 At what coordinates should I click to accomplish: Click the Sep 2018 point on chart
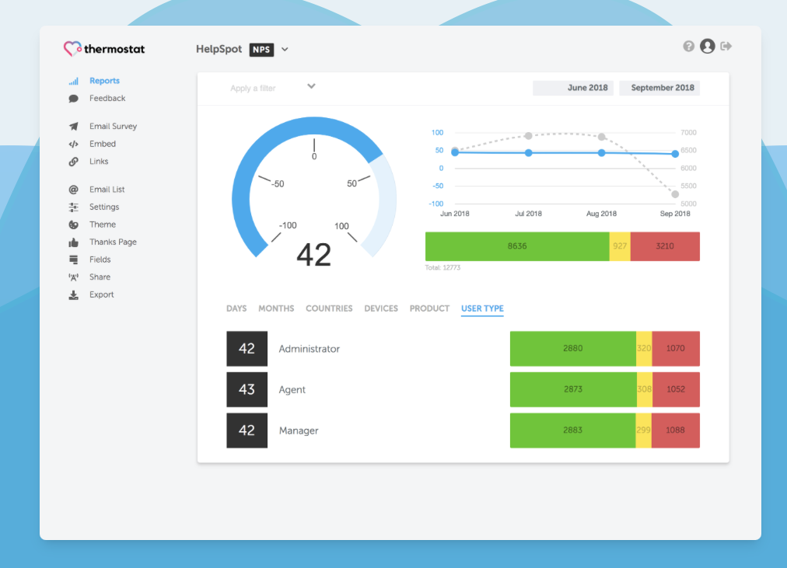[675, 154]
